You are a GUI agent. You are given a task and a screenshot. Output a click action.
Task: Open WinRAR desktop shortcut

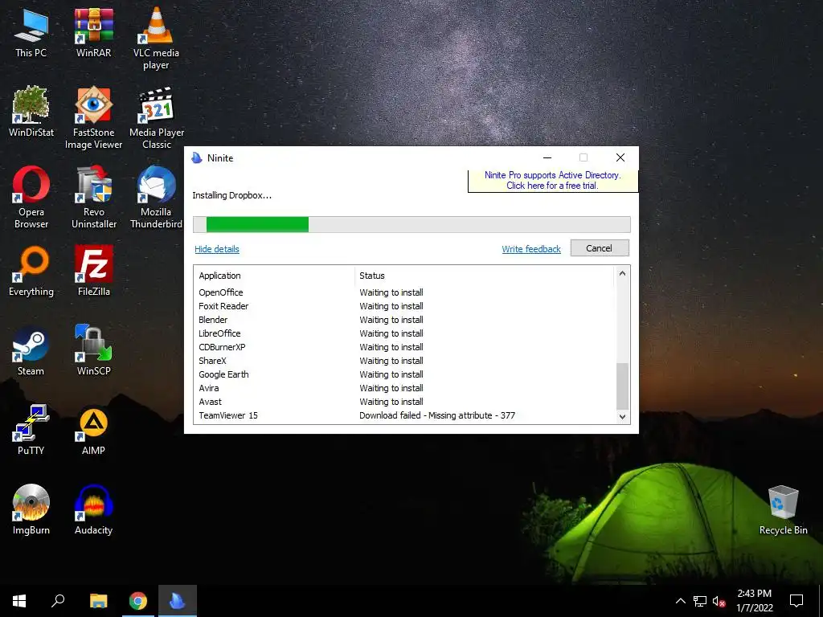pos(93,33)
